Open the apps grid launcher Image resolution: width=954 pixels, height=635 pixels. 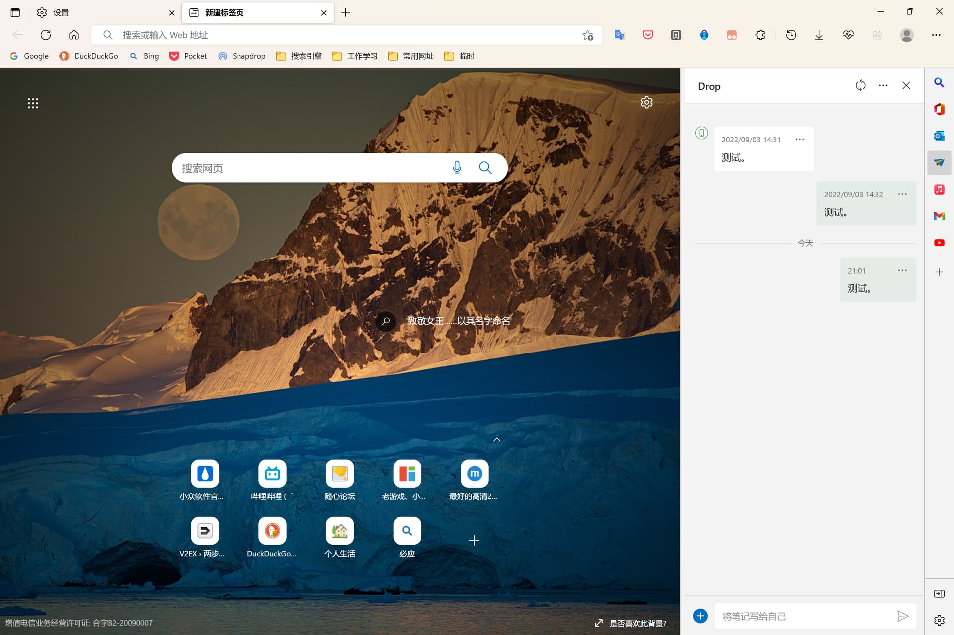click(x=33, y=103)
